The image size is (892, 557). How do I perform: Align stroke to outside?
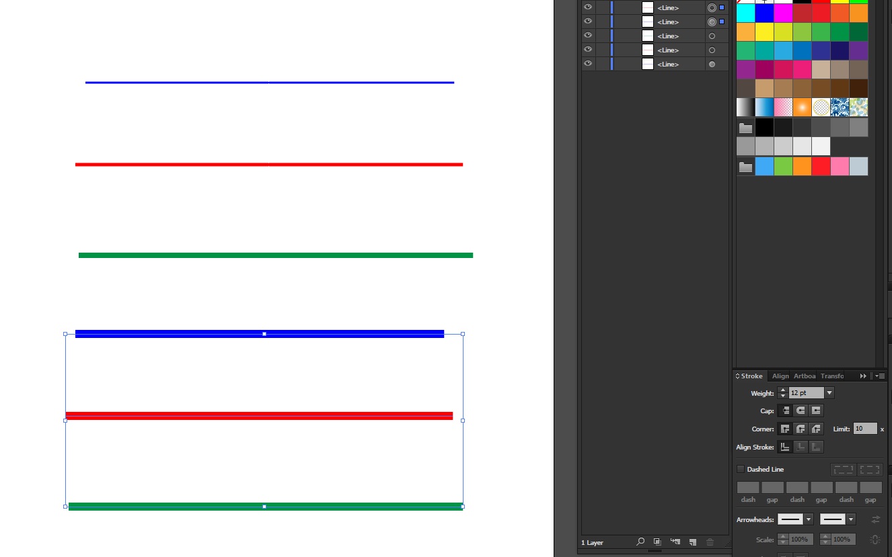816,447
